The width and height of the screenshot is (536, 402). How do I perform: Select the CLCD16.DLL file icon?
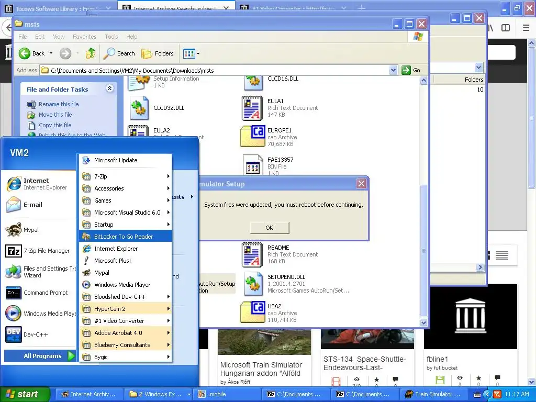pyautogui.click(x=253, y=83)
